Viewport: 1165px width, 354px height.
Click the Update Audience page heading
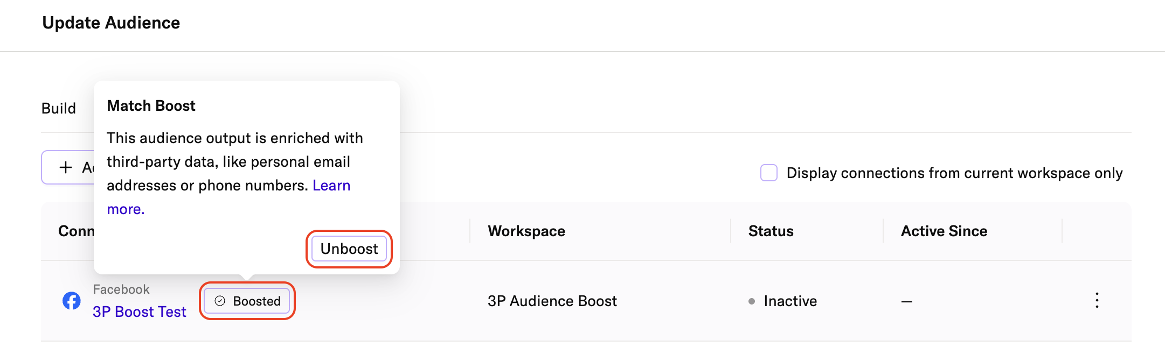click(x=111, y=23)
